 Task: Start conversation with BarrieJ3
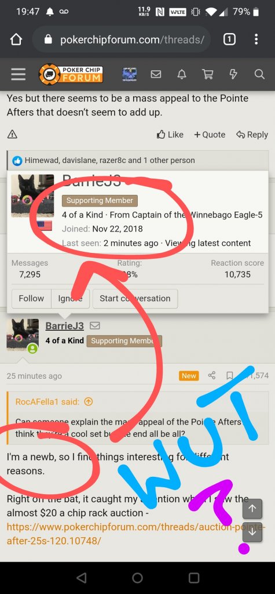[x=135, y=299]
